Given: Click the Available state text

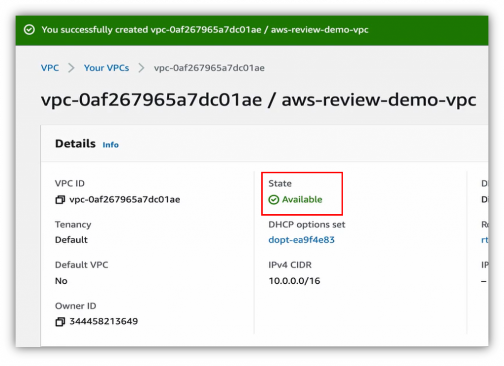Looking at the screenshot, I should pyautogui.click(x=302, y=200).
